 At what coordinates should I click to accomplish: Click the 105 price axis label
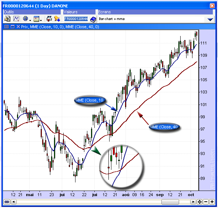204,80
